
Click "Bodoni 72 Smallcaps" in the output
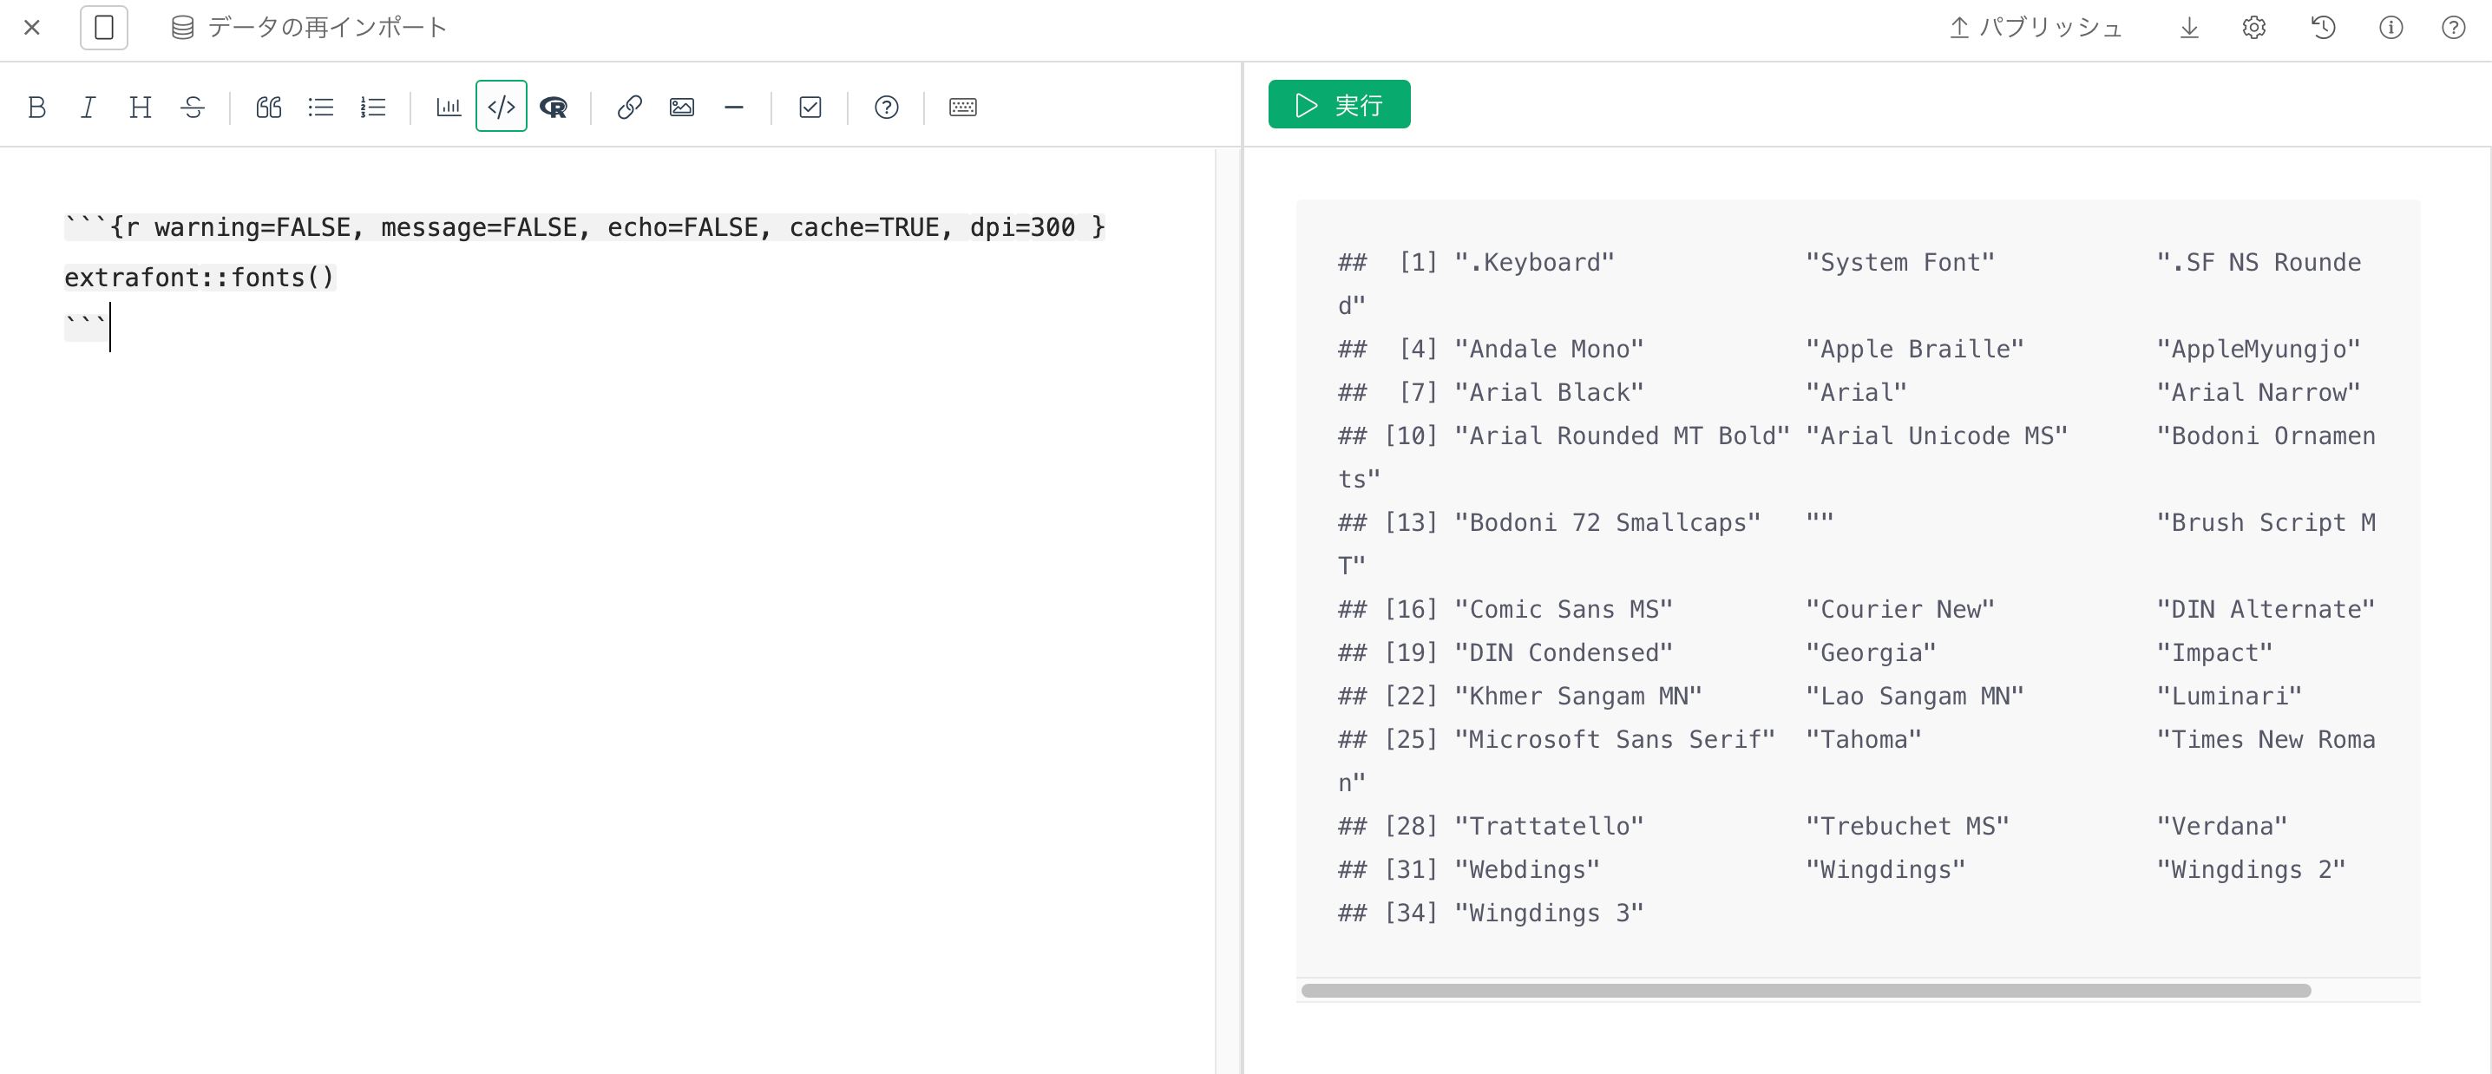1608,522
